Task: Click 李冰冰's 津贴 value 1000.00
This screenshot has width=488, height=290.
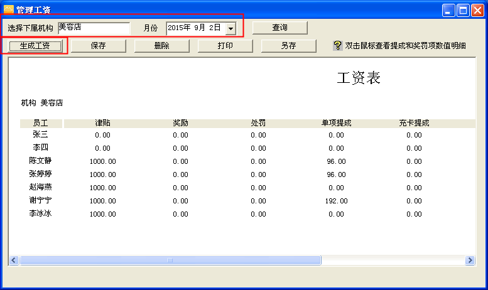Action: (x=103, y=214)
